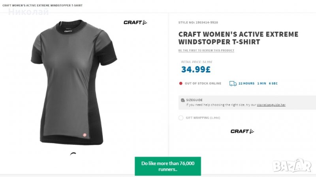
Task: Click the Sizeguide icon
Action: 183,100
